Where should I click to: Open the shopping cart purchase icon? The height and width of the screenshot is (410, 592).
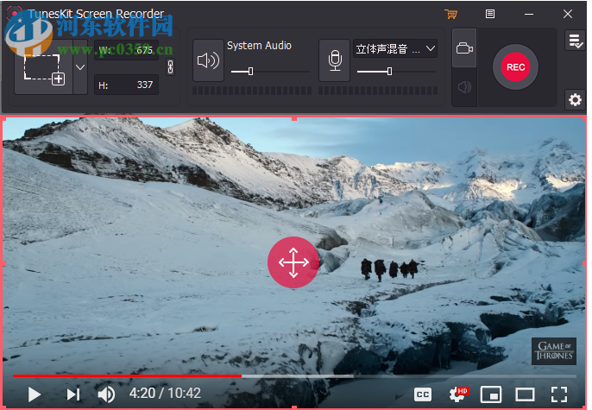coord(450,14)
